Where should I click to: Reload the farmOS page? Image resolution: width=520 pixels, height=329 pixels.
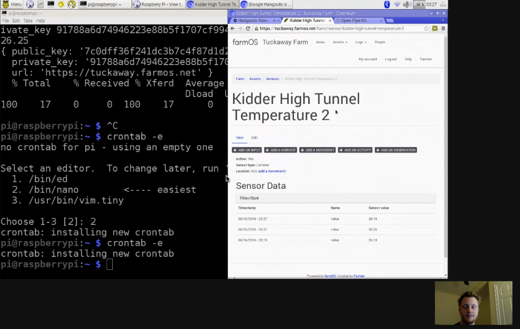click(248, 28)
